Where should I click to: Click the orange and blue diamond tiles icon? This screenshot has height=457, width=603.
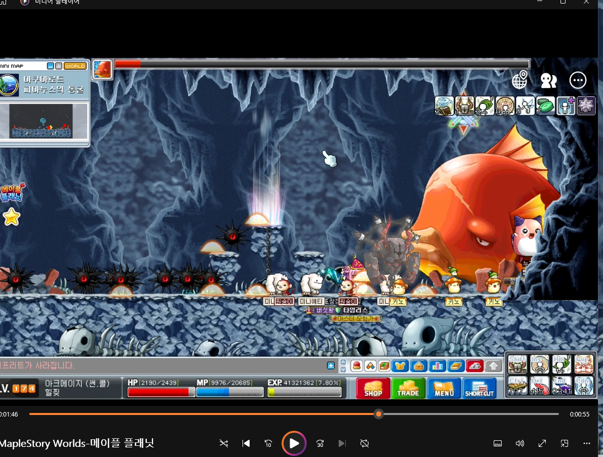pos(370,365)
